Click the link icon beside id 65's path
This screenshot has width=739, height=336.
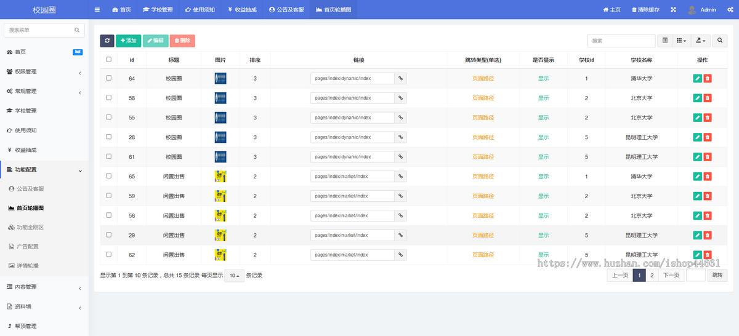[x=400, y=177]
